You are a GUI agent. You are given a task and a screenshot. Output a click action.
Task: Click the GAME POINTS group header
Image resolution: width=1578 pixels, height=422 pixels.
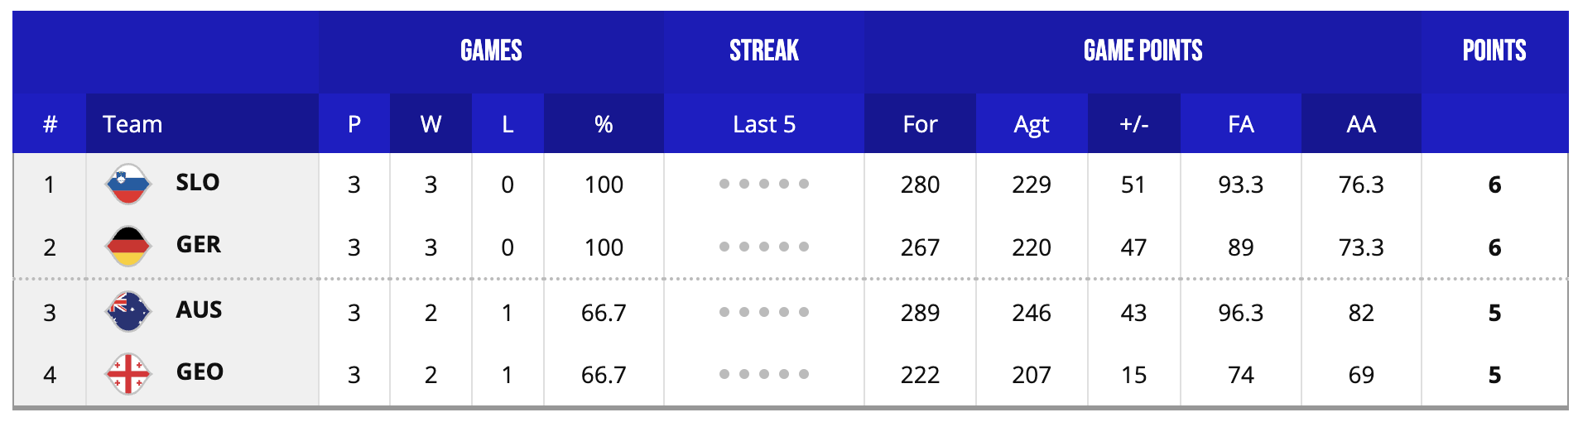coord(1143,51)
